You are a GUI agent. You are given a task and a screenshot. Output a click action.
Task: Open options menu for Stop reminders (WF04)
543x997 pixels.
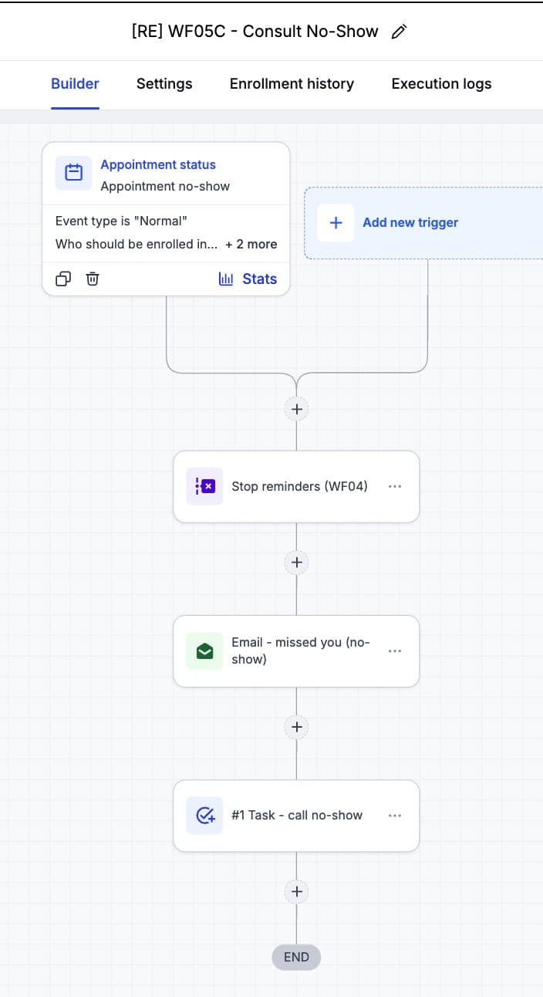coord(395,486)
